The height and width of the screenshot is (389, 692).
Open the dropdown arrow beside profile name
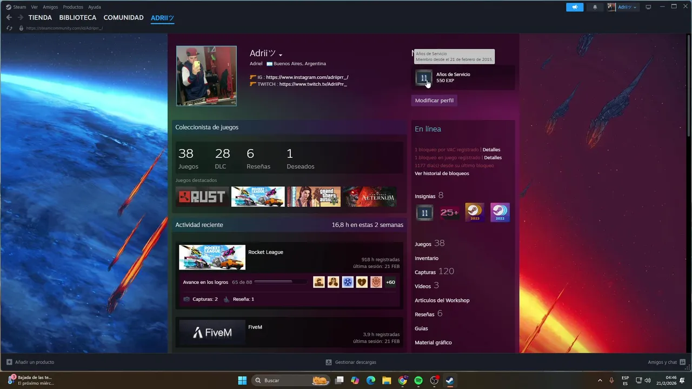click(x=280, y=55)
